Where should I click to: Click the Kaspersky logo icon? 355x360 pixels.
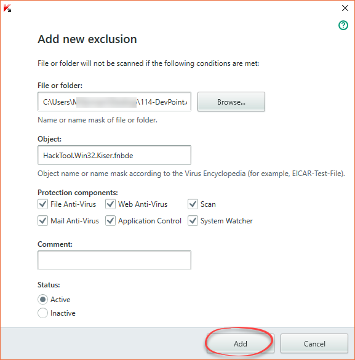(x=7, y=8)
